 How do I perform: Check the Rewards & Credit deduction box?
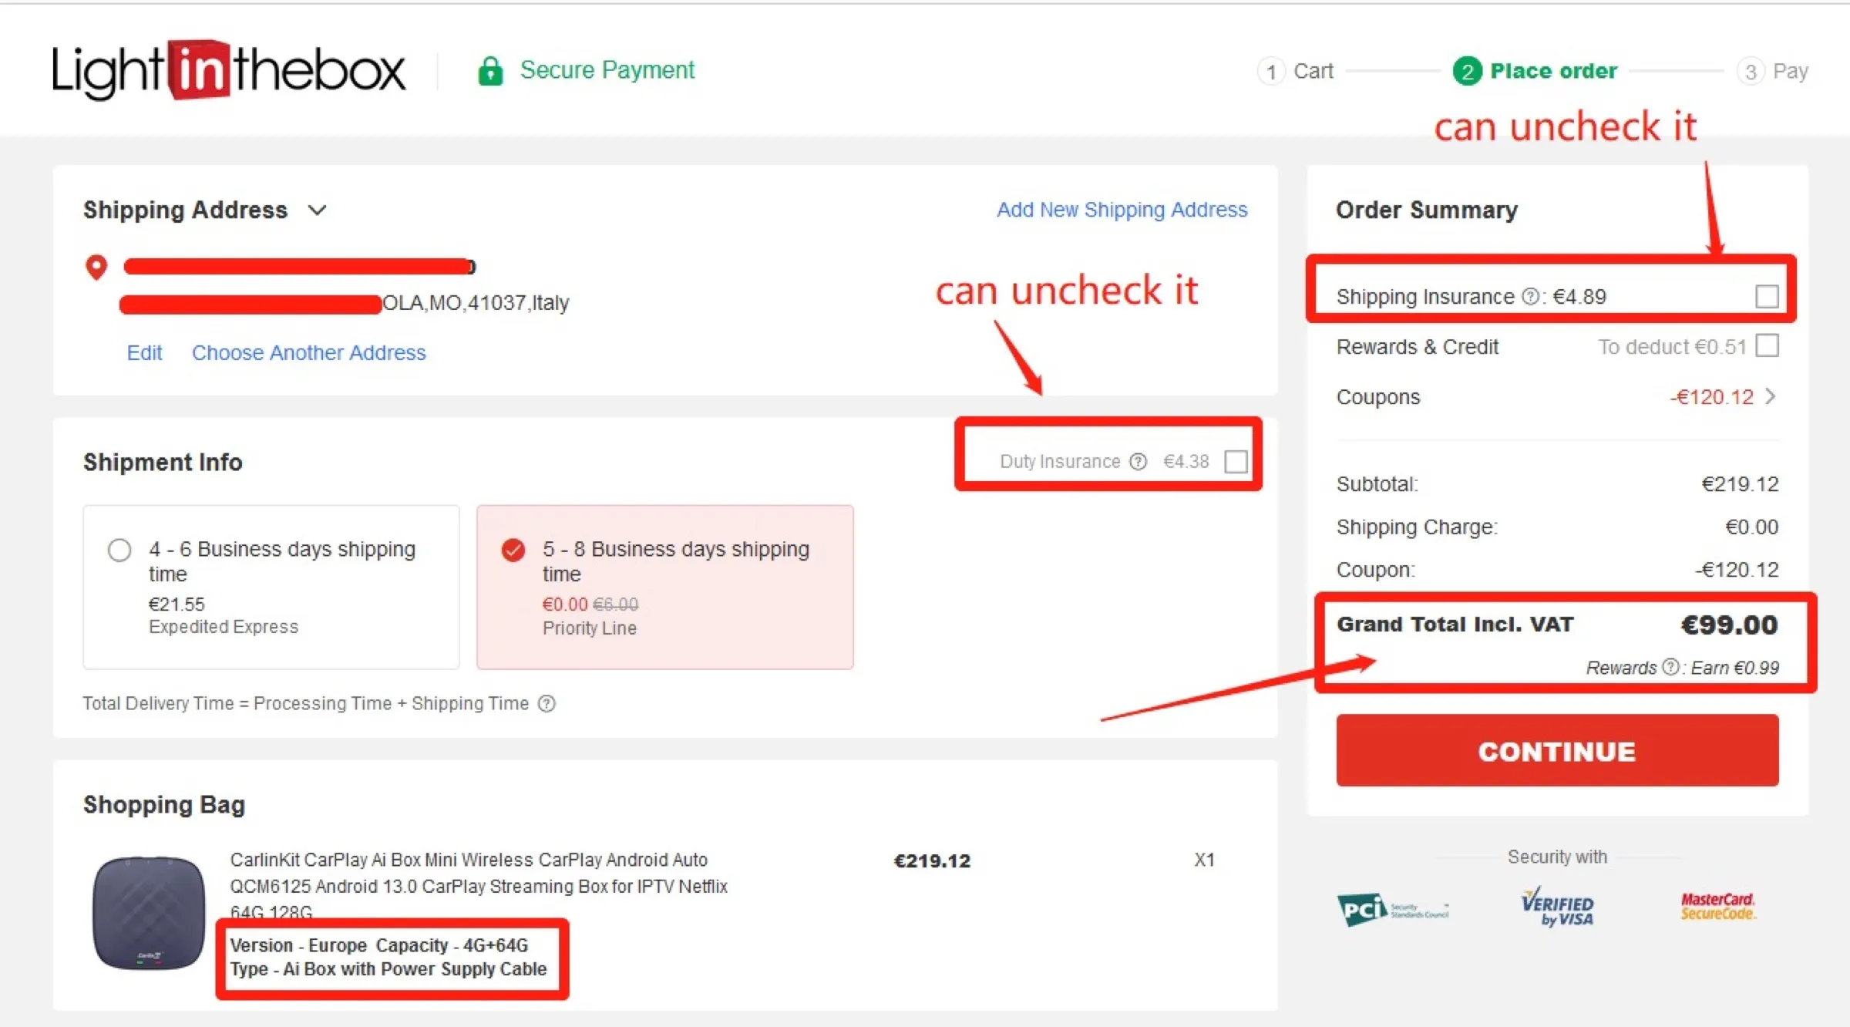[x=1767, y=346]
